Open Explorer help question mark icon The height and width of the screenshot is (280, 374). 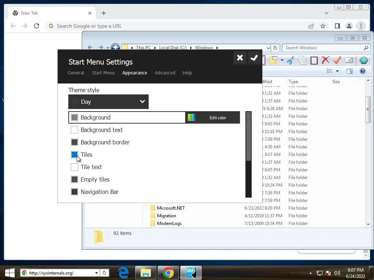click(363, 71)
